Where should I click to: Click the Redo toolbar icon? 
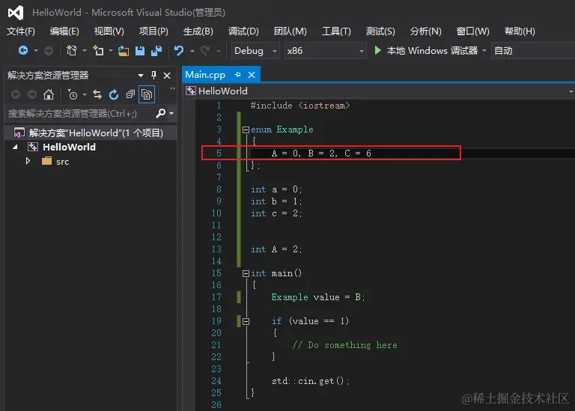205,50
